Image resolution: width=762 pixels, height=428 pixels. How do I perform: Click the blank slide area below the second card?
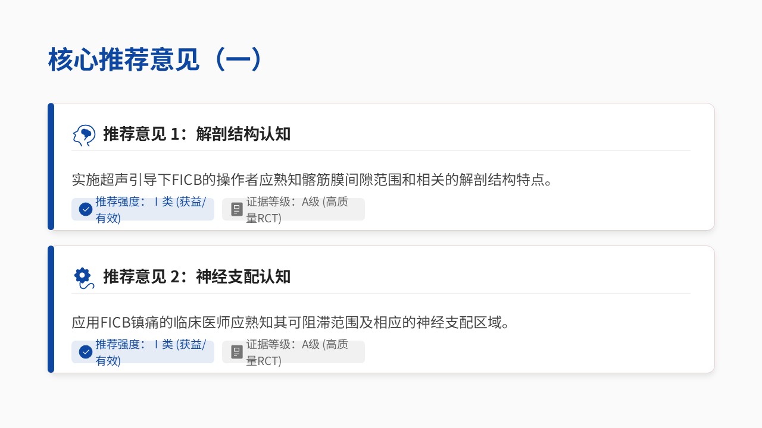[x=381, y=401]
